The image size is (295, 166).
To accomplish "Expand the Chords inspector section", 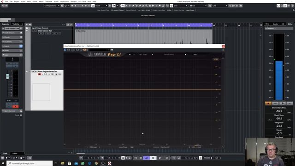I will click(12, 37).
